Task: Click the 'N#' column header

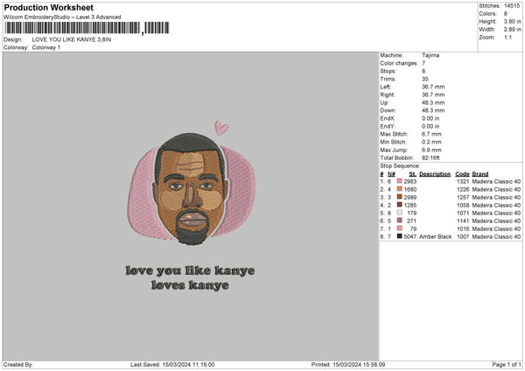Action: click(x=391, y=174)
